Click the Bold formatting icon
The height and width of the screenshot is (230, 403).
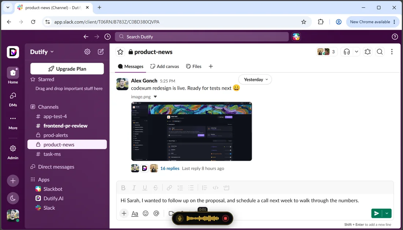(x=123, y=188)
